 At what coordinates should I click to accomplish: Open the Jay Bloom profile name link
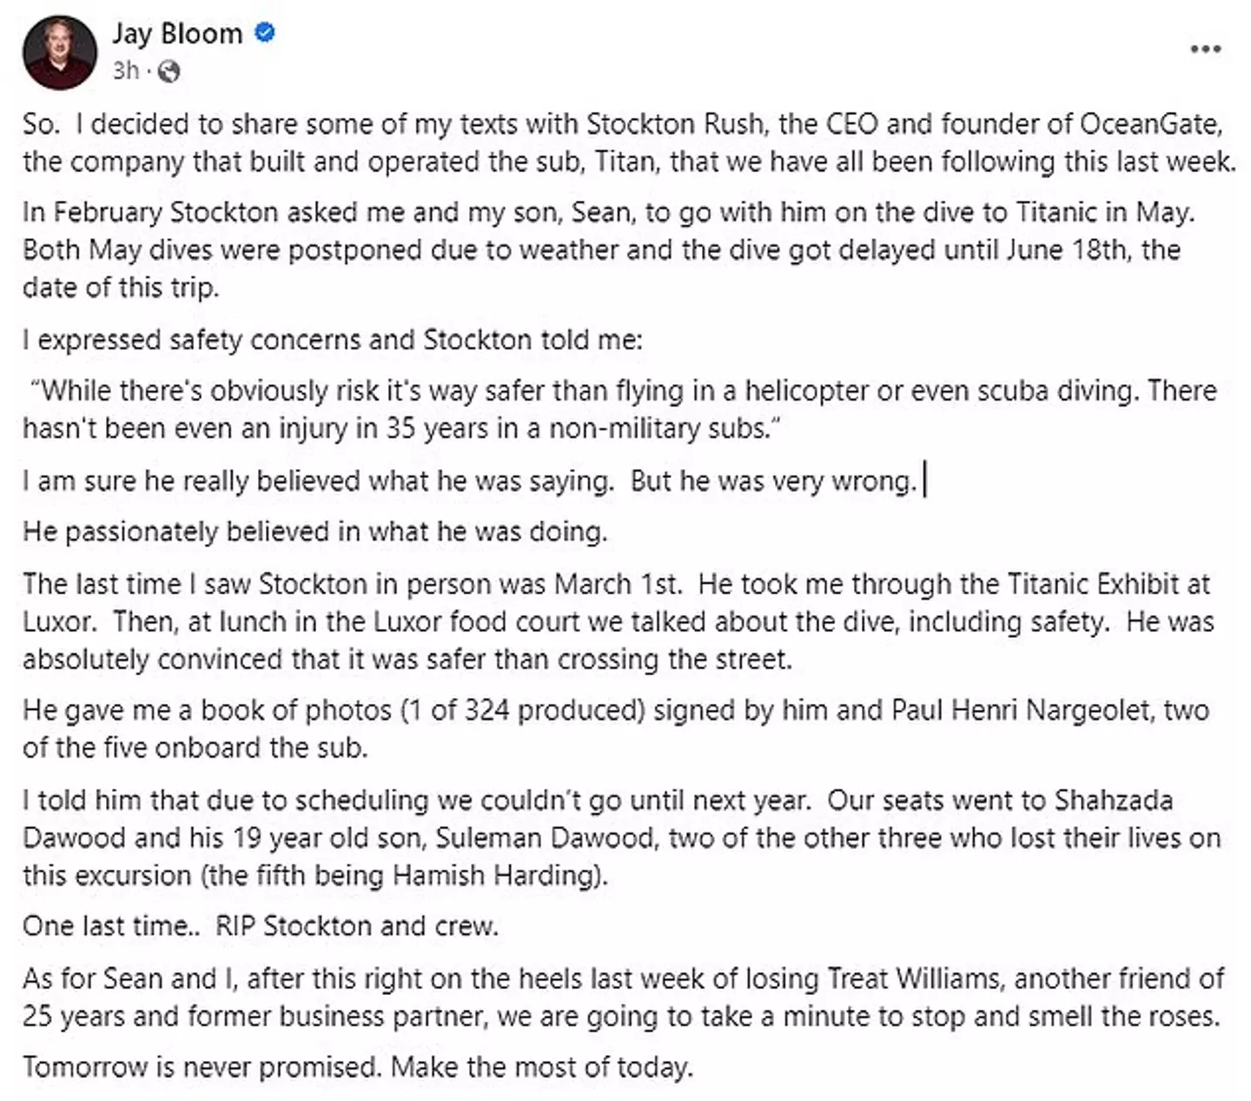coord(177,33)
